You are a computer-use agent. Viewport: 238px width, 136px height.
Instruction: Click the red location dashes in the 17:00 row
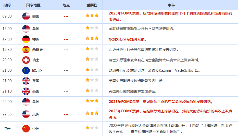click(x=66, y=39)
